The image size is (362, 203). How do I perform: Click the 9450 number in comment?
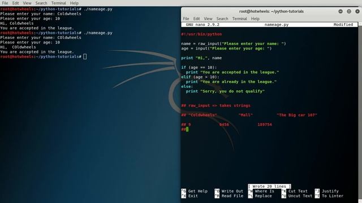coord(224,125)
